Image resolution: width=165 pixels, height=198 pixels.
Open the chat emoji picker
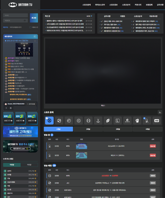tap(11, 108)
